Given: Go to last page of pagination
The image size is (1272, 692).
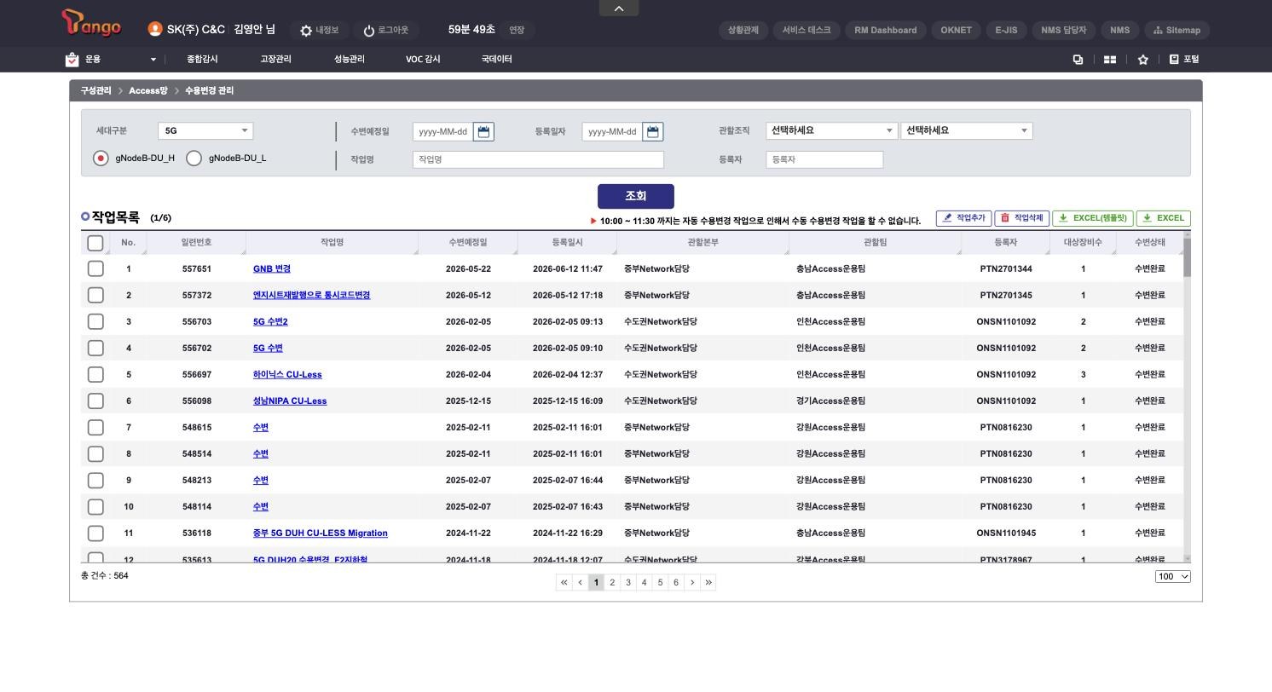Looking at the screenshot, I should 708,582.
